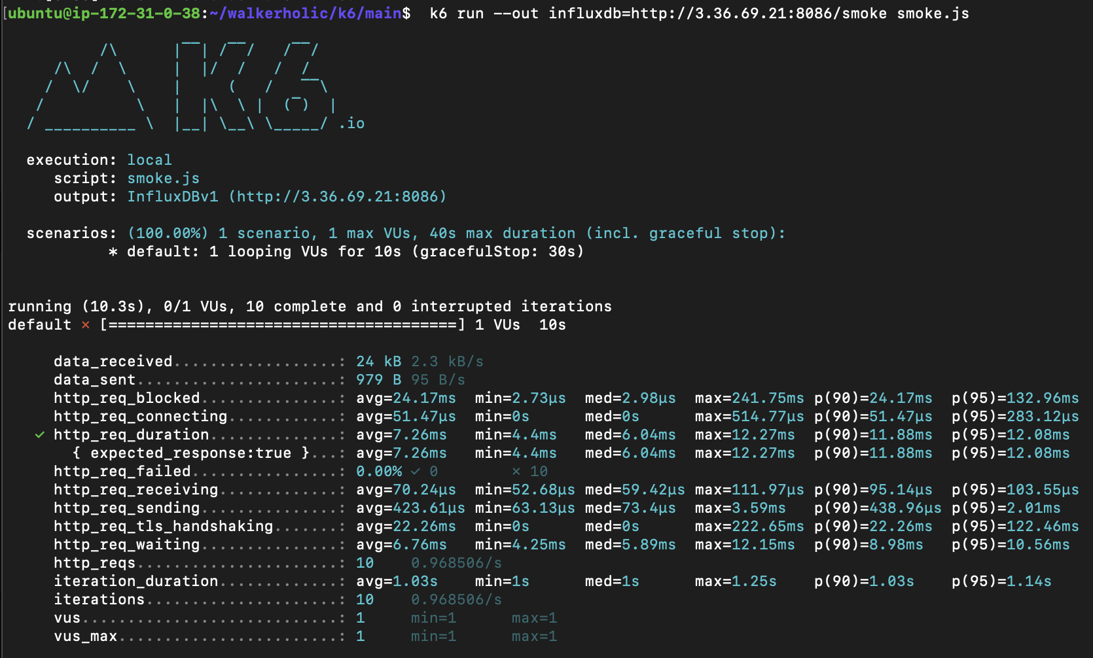
Task: Click the http_reqs rate '0.968506/s'
Action: [457, 563]
